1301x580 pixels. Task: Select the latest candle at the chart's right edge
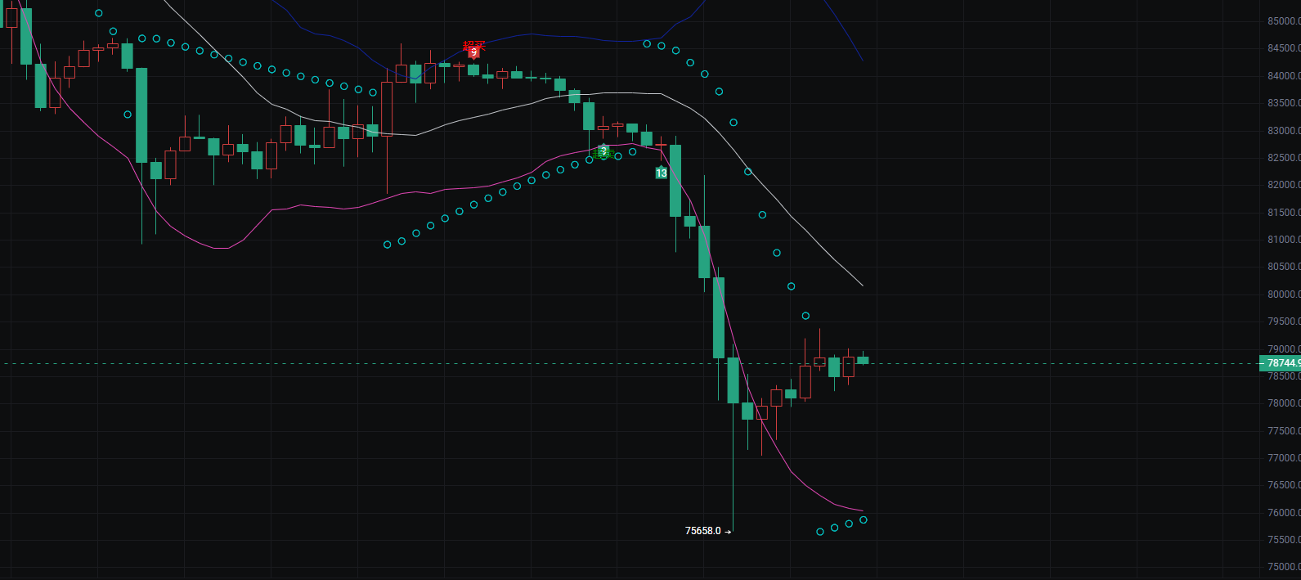(863, 360)
